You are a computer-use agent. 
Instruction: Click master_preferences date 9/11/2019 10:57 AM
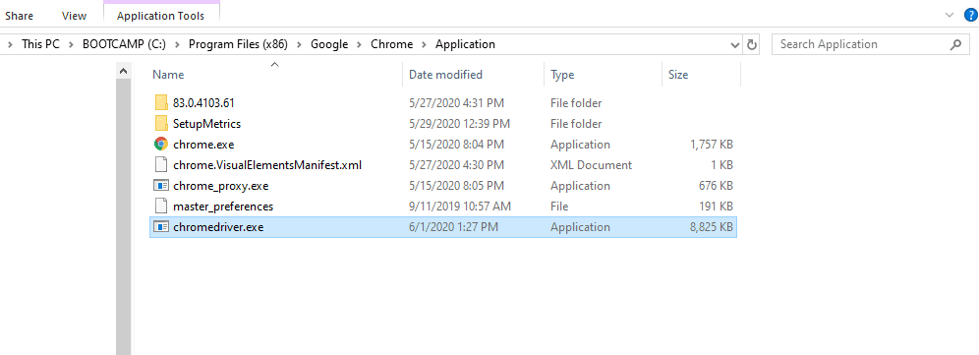tap(460, 207)
